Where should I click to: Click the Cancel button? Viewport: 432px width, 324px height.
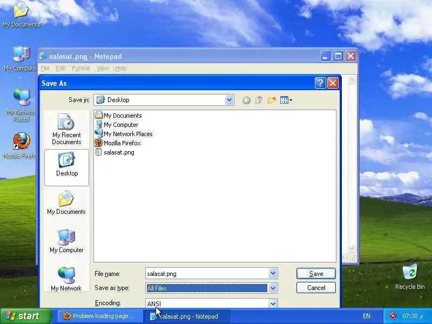point(316,288)
